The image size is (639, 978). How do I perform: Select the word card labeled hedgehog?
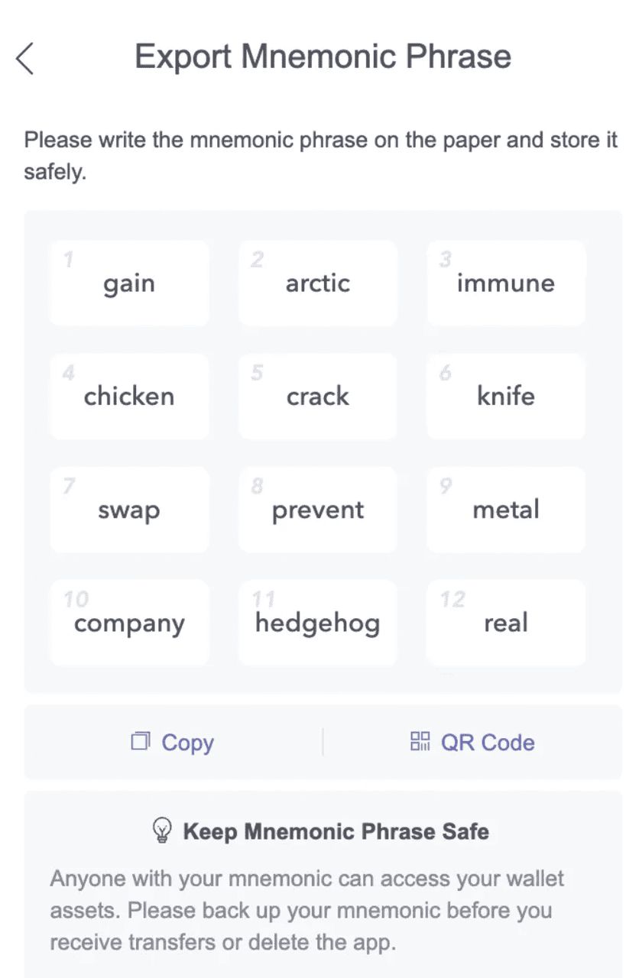317,623
